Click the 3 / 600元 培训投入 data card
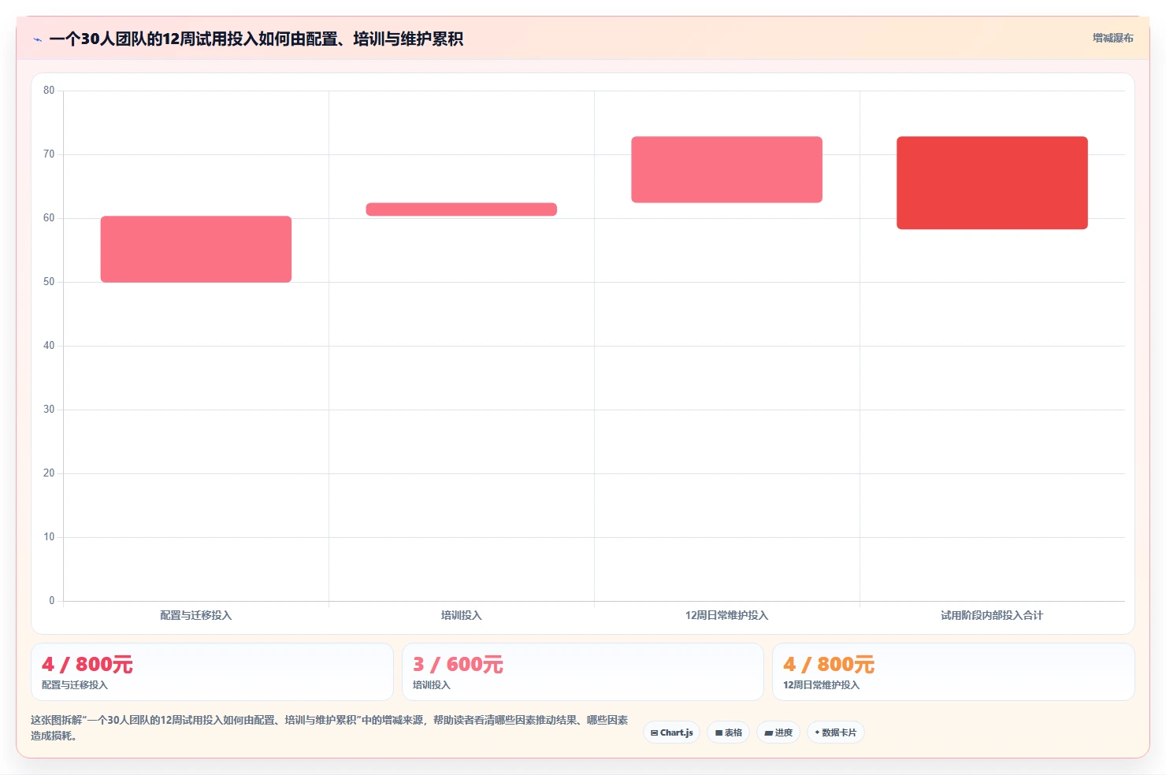 click(x=583, y=672)
